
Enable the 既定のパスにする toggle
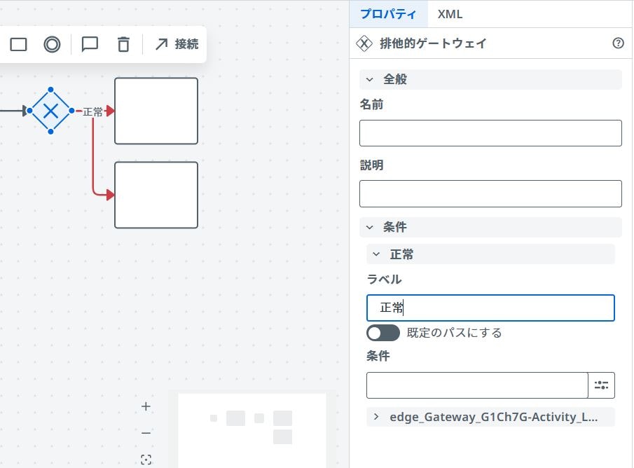pyautogui.click(x=383, y=333)
